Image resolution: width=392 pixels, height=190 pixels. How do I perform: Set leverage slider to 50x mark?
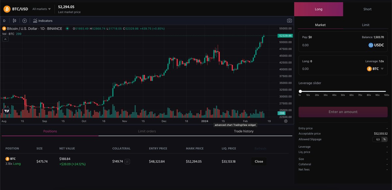tap(343, 91)
